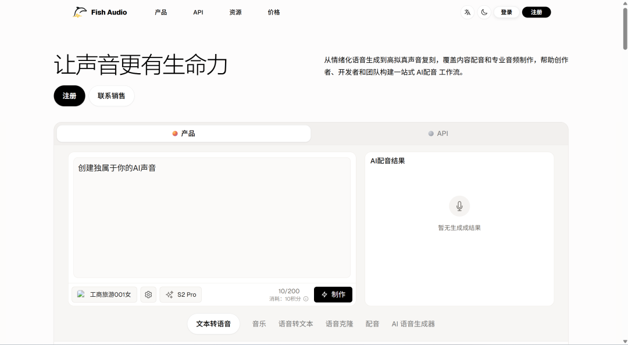Click the Fish Audio dolphin logo
The height and width of the screenshot is (345, 628).
79,12
